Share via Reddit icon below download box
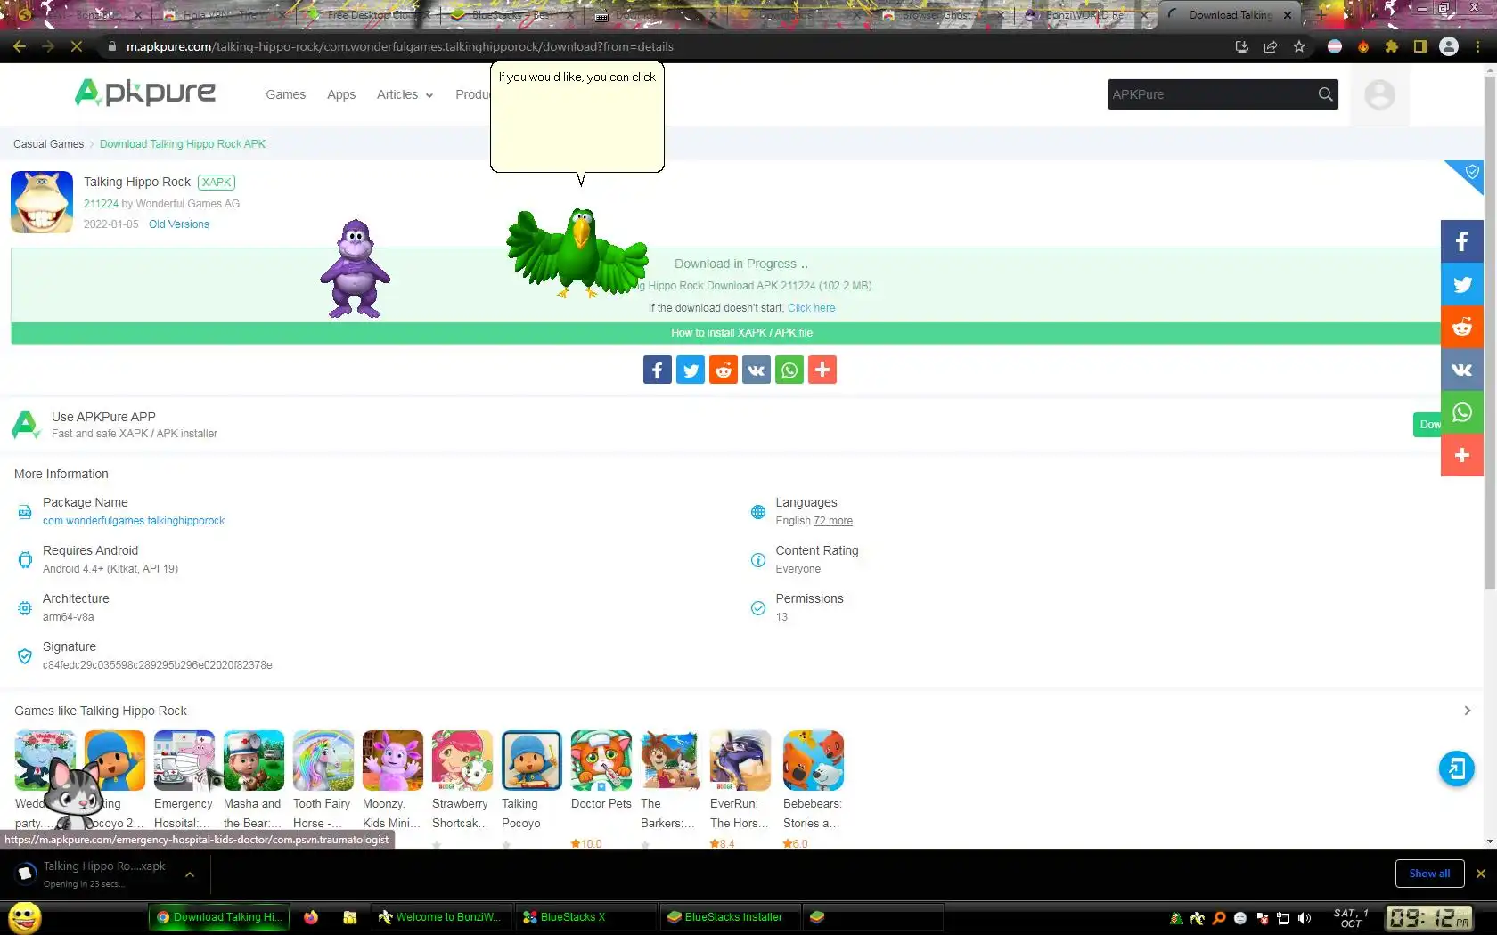The height and width of the screenshot is (935, 1497). pos(724,370)
